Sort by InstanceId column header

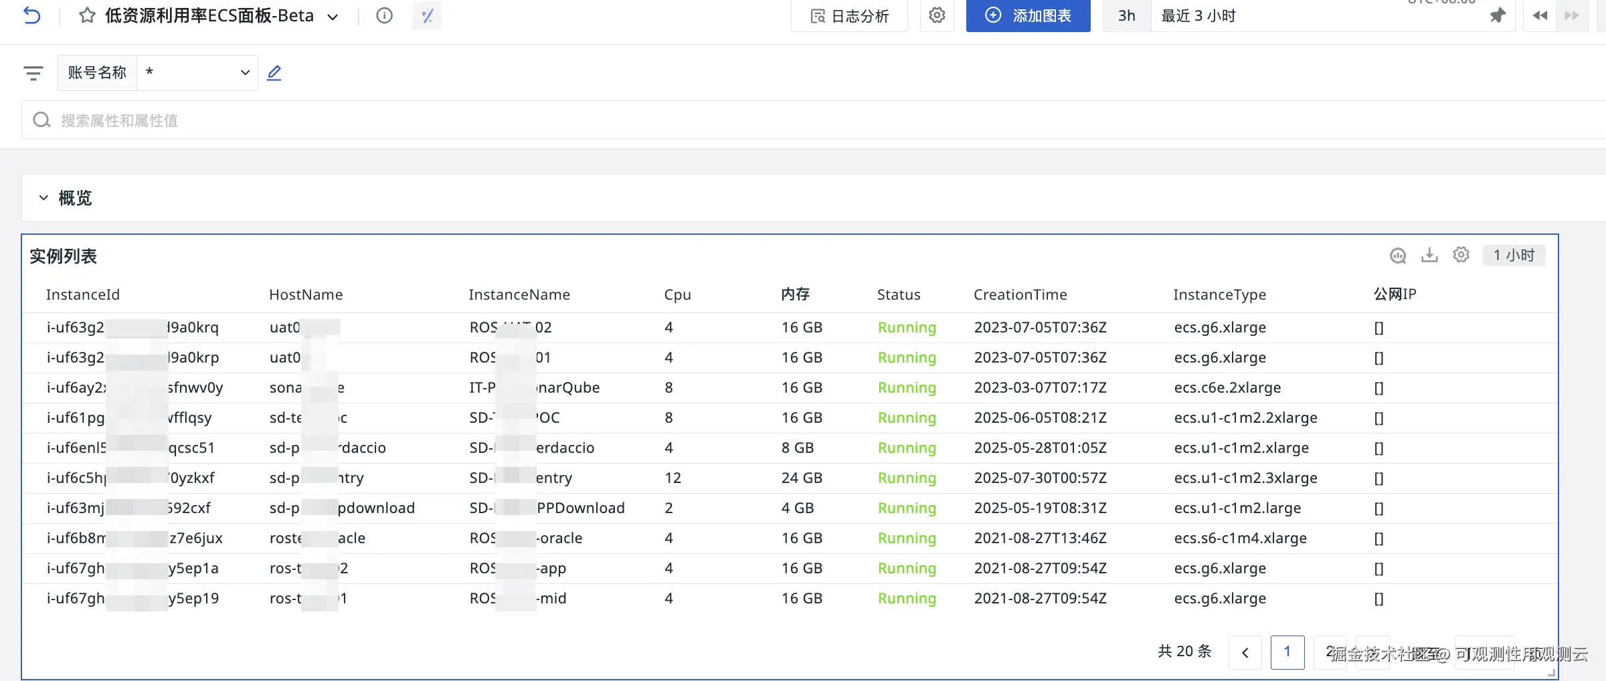click(83, 295)
